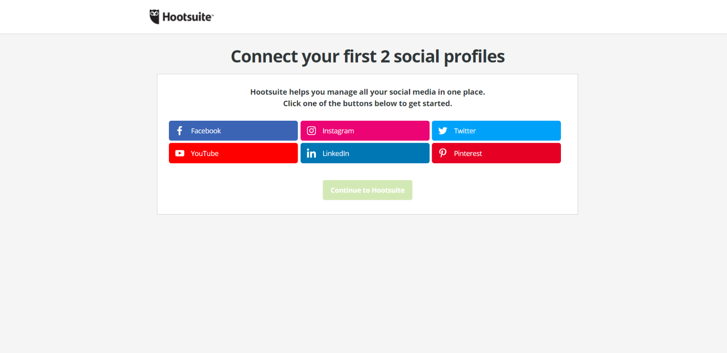Select the Twitter button label
727x353 pixels.
point(465,131)
